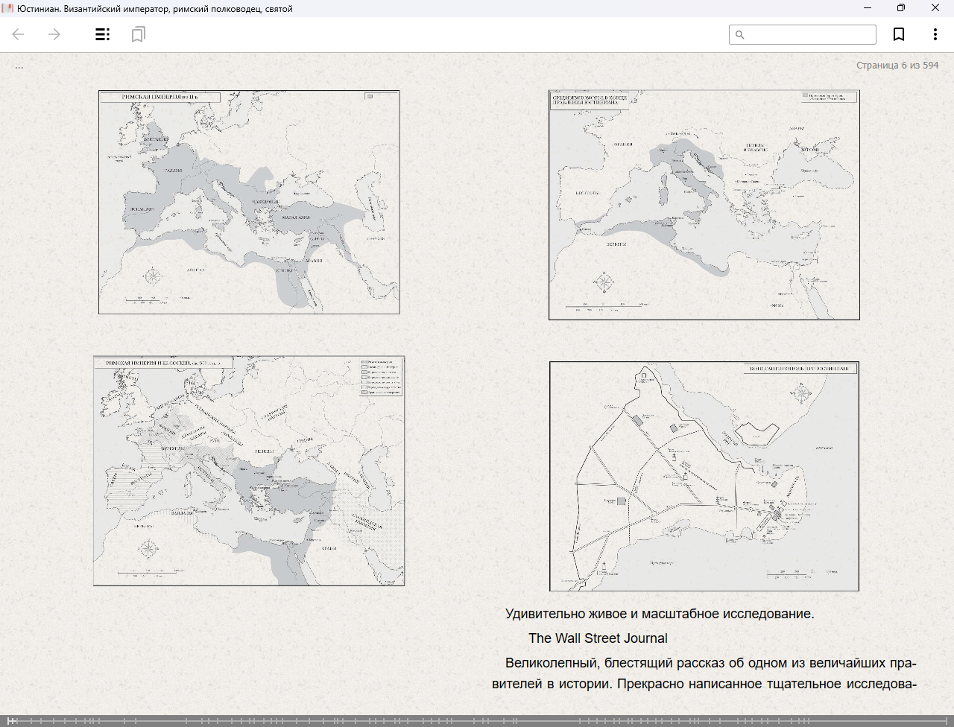Bookmark the current page
The height and width of the screenshot is (727, 954).
point(899,34)
